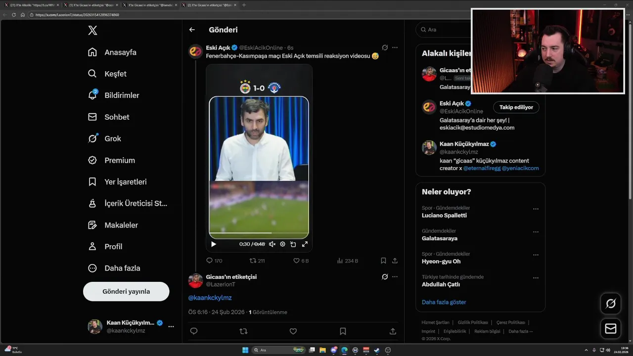633x356 pixels.
Task: Open Hizmet Şartları footer link
Action: 436,322
